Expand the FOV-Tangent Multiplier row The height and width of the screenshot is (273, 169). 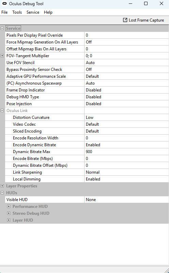(x=2, y=56)
